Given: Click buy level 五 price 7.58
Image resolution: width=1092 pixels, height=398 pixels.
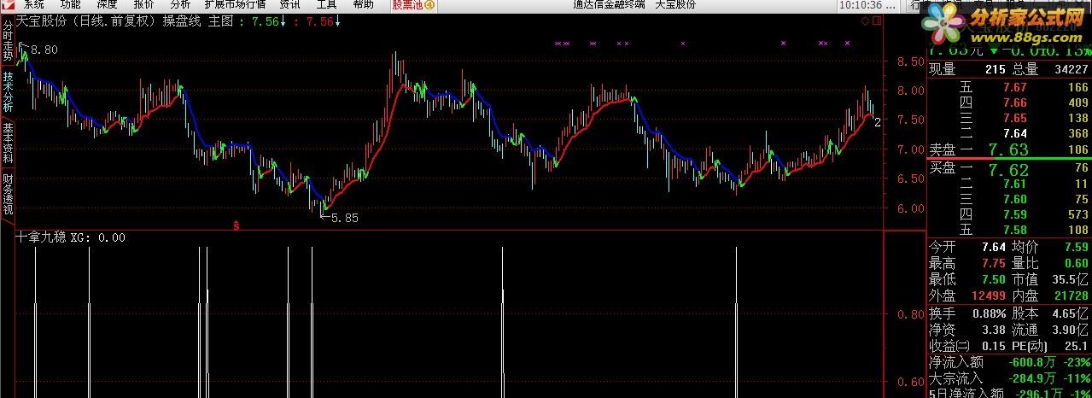Looking at the screenshot, I should [1015, 231].
